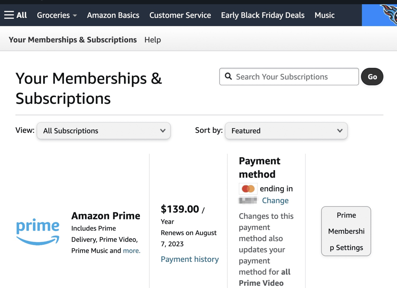
Task: Open Early Black Friday Deals
Action: click(263, 15)
